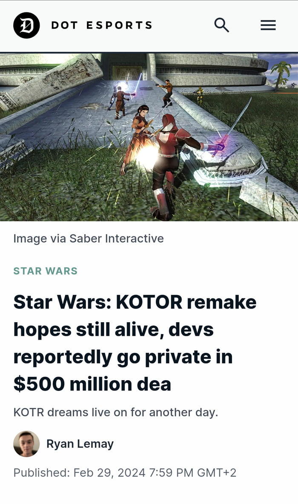
Task: Open the hamburger navigation menu
Action: click(x=268, y=25)
